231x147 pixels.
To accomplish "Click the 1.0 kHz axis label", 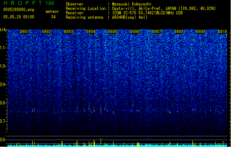I will click(3, 66).
